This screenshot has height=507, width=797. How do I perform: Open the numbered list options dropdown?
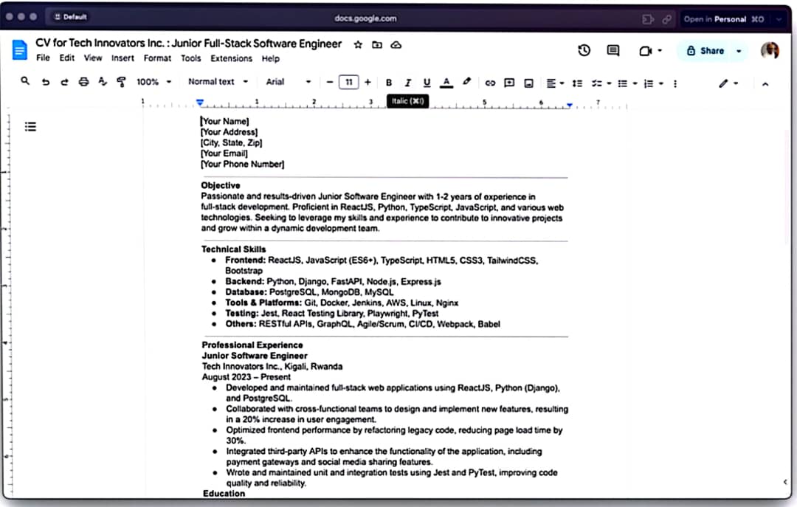(660, 83)
